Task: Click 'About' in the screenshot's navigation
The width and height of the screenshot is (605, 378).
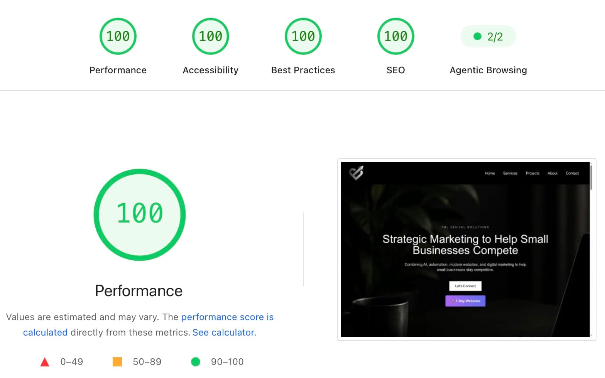Action: point(553,173)
